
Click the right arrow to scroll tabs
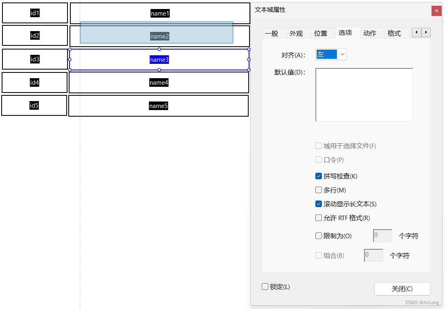tap(426, 32)
